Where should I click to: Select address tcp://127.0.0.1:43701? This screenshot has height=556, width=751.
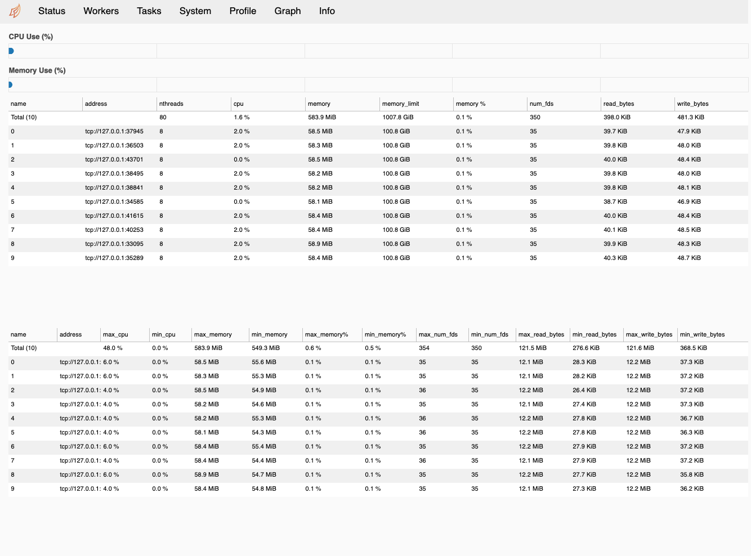point(114,159)
